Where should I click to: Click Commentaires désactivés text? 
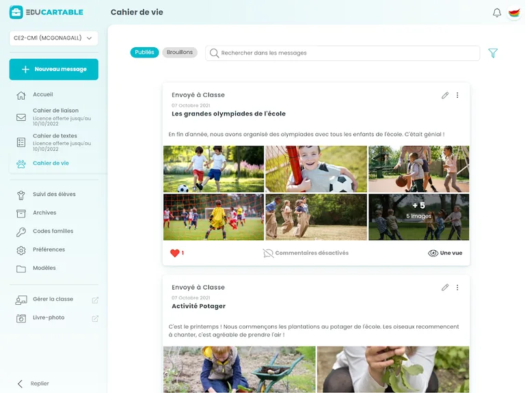point(312,253)
